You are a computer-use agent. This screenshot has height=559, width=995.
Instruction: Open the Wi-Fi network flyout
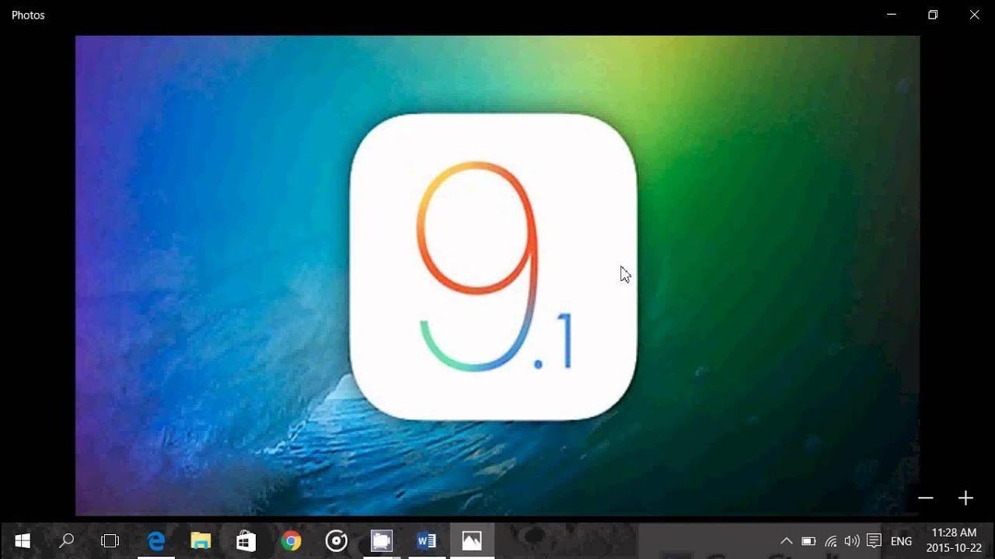(x=830, y=541)
